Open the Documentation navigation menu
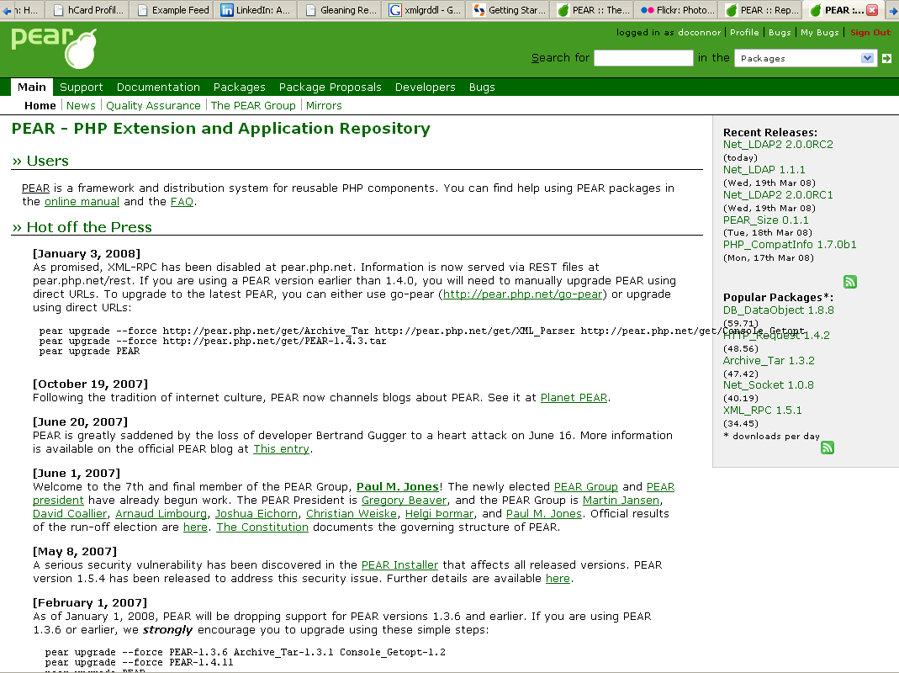The width and height of the screenshot is (899, 673). point(158,87)
